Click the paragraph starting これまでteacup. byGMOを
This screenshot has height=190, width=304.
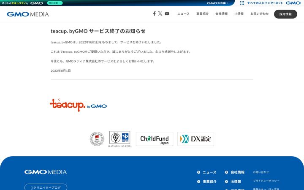click(x=121, y=52)
